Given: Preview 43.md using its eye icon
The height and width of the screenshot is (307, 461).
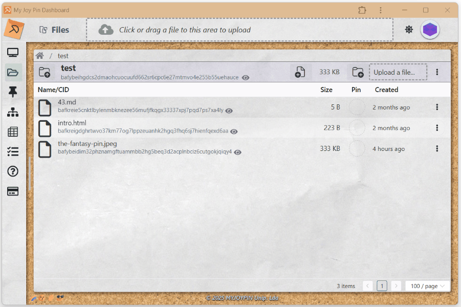Looking at the screenshot, I should coord(229,111).
